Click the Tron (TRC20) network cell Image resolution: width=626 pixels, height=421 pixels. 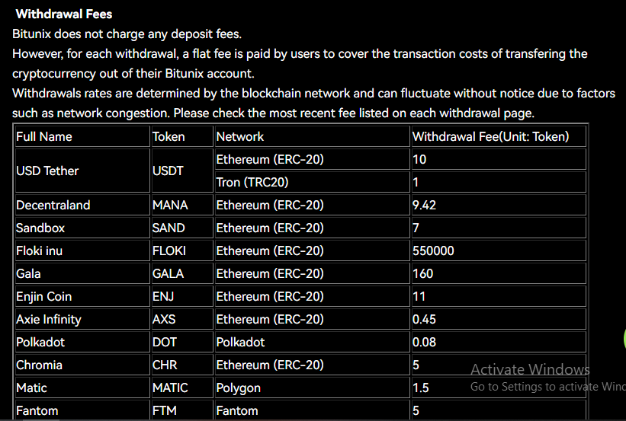click(252, 182)
